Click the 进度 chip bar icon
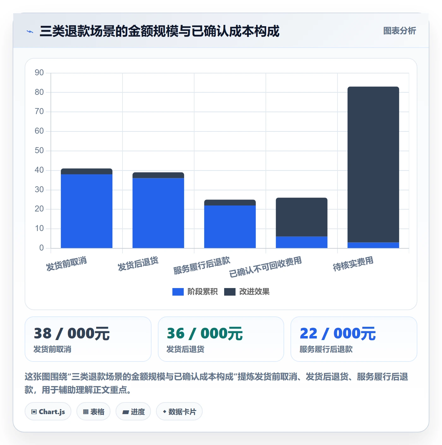Viewport: 442px width, 445px height. tap(126, 412)
